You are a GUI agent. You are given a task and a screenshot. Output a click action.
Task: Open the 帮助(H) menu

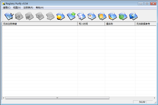click(40, 8)
